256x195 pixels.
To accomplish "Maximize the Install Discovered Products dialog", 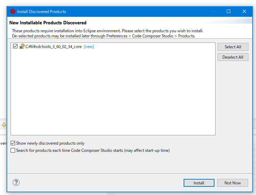I will coord(229,11).
